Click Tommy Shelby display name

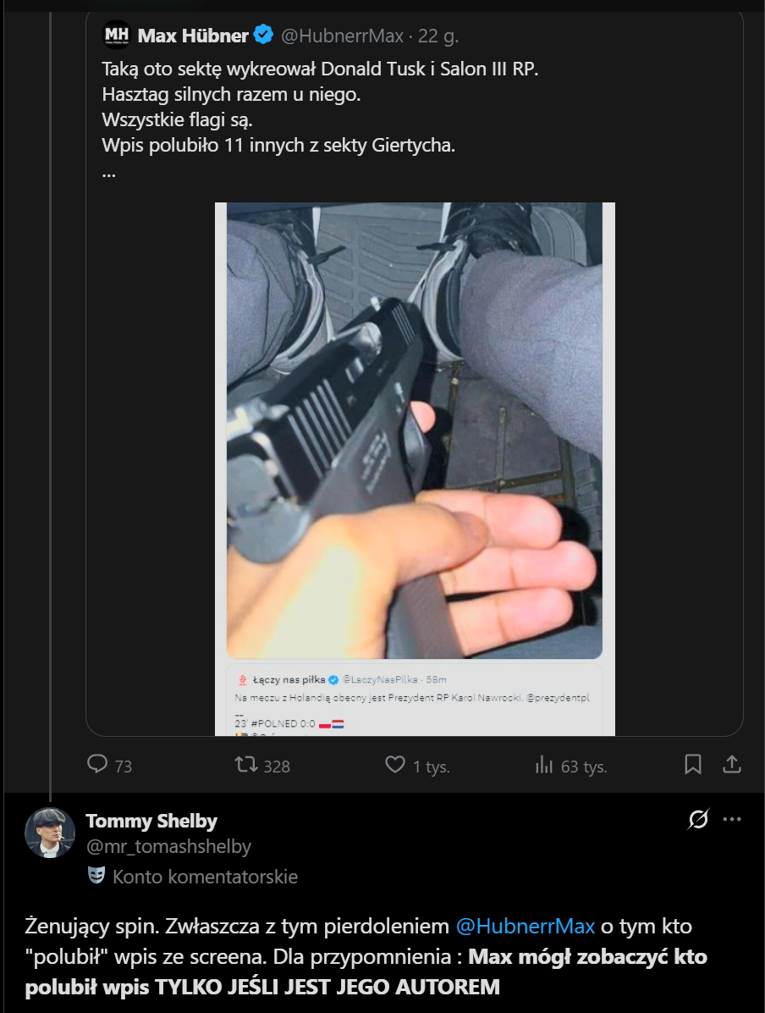(151, 821)
